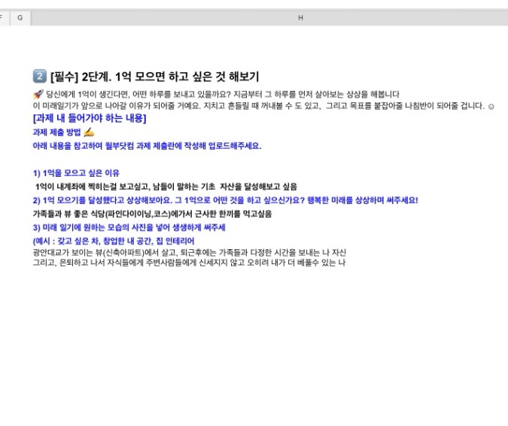This screenshot has height=426, width=508.
Task: Click blue text '(예시 : 갖고 싶은 차'
Action: pos(114,241)
